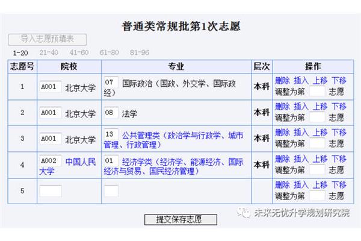Click 删除 link in row 3
The width and height of the screenshot is (361, 241).
(x=283, y=133)
